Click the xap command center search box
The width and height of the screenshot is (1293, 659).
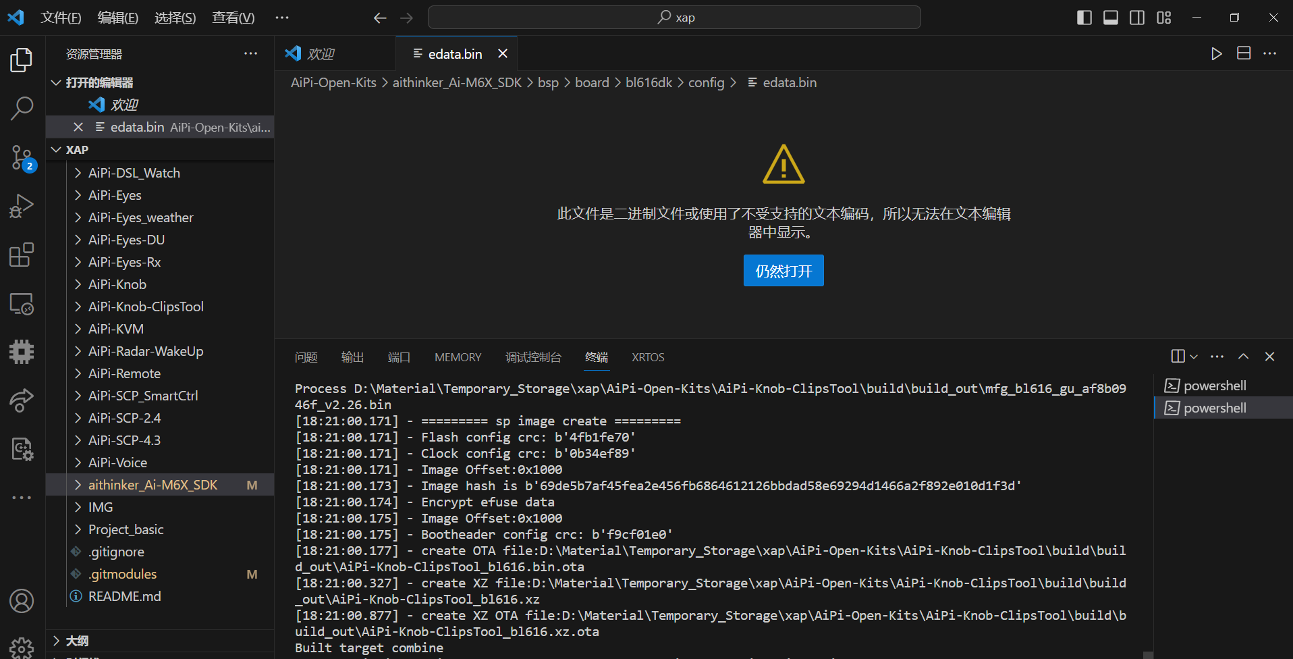tap(674, 18)
